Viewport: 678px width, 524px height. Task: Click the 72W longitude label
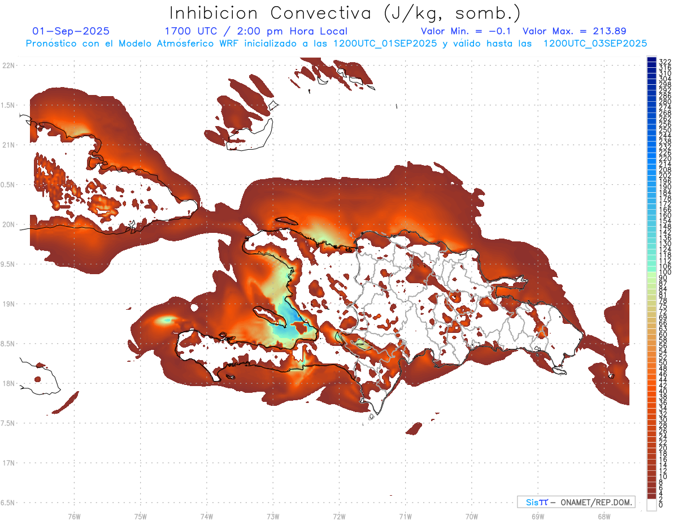pos(339,516)
